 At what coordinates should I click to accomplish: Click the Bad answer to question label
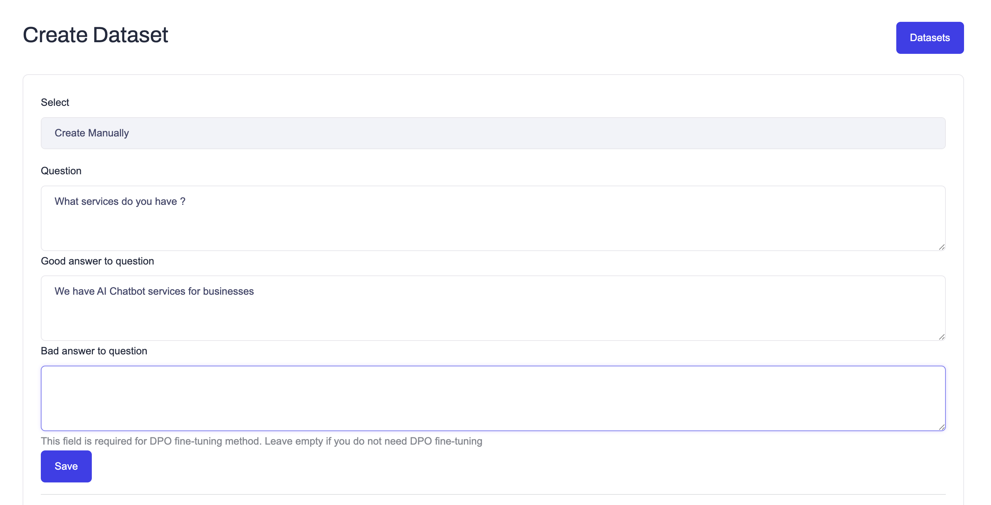[x=94, y=351]
